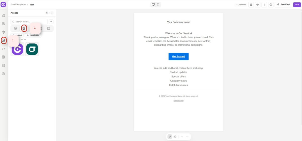
Task: Click the Unsubscribe link in the email footer
Action: click(178, 101)
